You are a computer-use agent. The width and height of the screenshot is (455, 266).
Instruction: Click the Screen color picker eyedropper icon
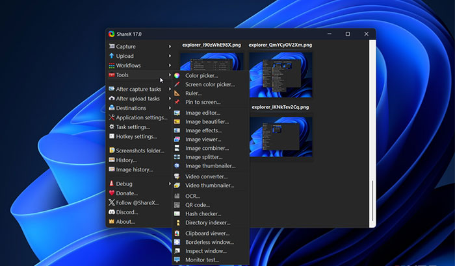177,84
